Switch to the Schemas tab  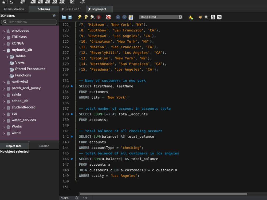[44, 9]
